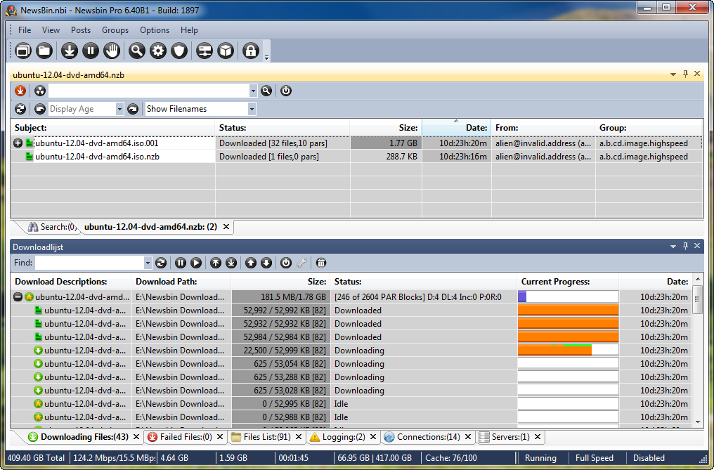Switch to the Failed Files:(0) tab

179,437
